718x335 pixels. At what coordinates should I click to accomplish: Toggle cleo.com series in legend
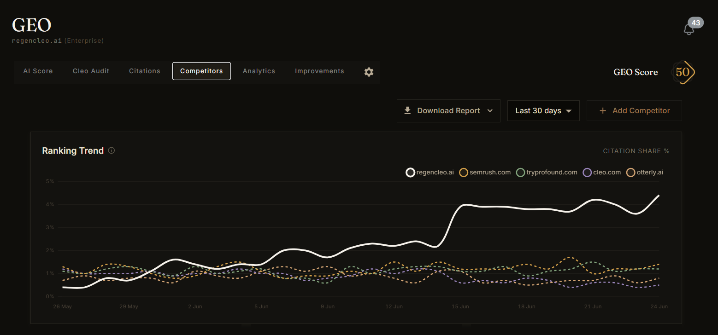(602, 173)
